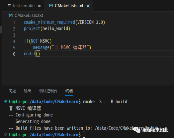Click CMakeLists.txt in the breadcrumb bar
The width and height of the screenshot is (174, 138).
point(29,15)
